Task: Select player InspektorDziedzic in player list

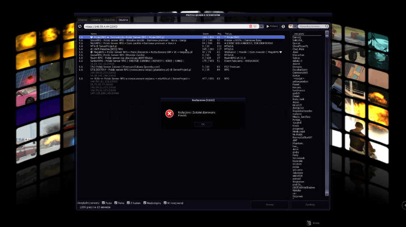Action: tap(302, 111)
